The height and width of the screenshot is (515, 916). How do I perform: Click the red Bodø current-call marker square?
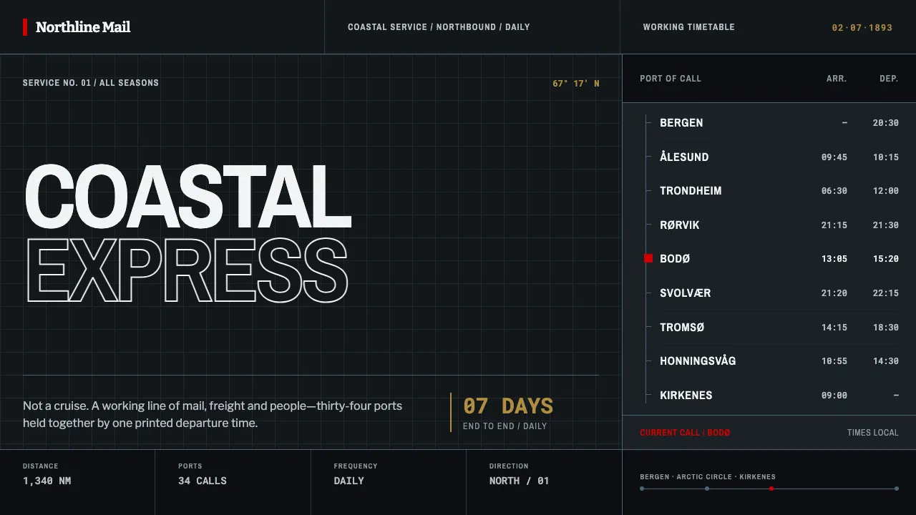pos(648,258)
